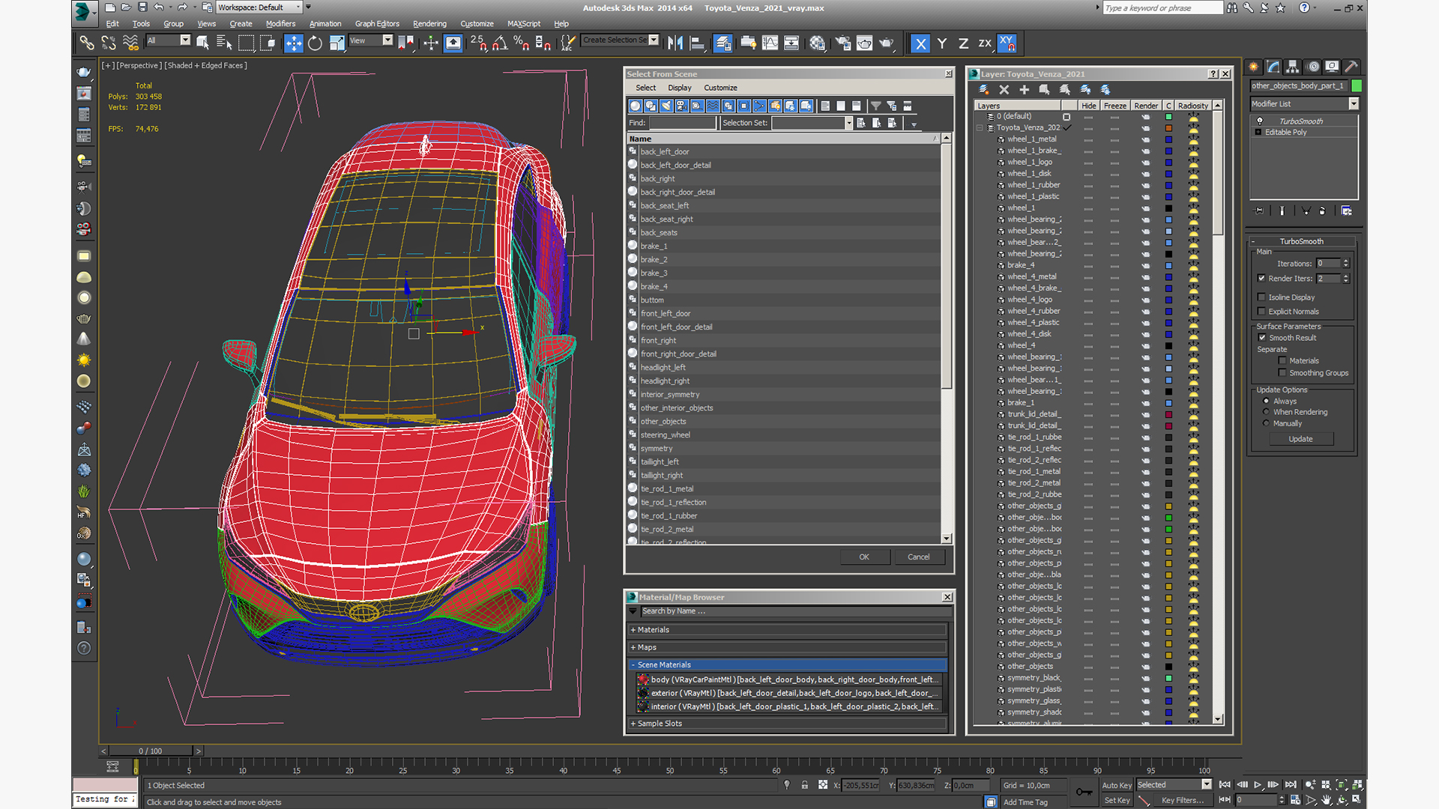Enable Explicit Normals checkbox
Viewport: 1439px width, 809px height.
[1261, 312]
